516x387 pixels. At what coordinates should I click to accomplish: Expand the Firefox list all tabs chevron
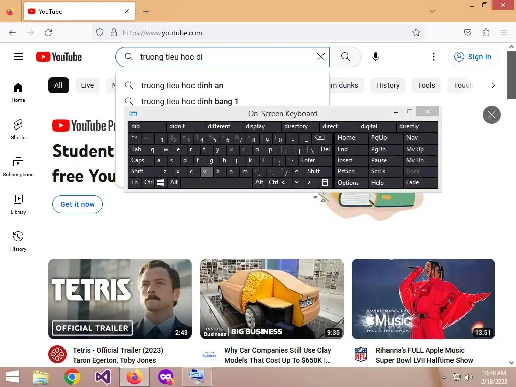pos(432,11)
